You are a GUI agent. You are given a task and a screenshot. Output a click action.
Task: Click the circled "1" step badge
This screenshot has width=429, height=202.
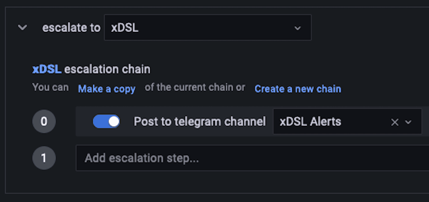coord(44,158)
